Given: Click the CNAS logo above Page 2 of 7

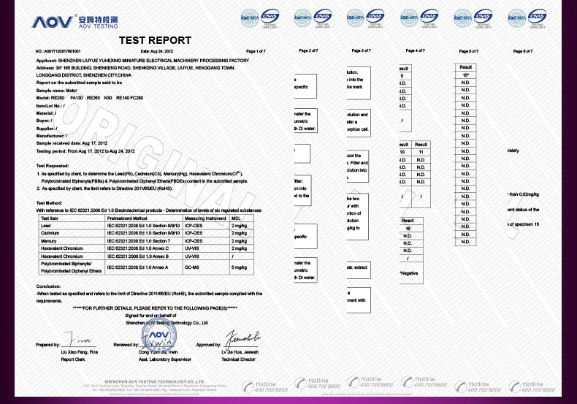Looking at the screenshot, I should (x=323, y=18).
